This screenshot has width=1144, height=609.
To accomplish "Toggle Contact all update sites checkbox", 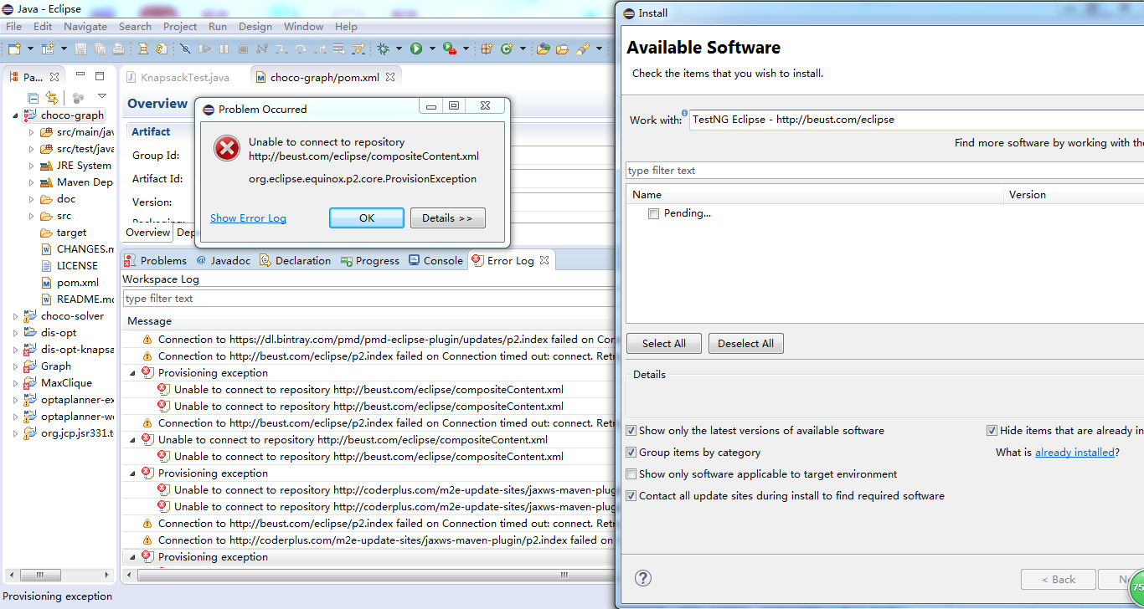I will [x=631, y=496].
